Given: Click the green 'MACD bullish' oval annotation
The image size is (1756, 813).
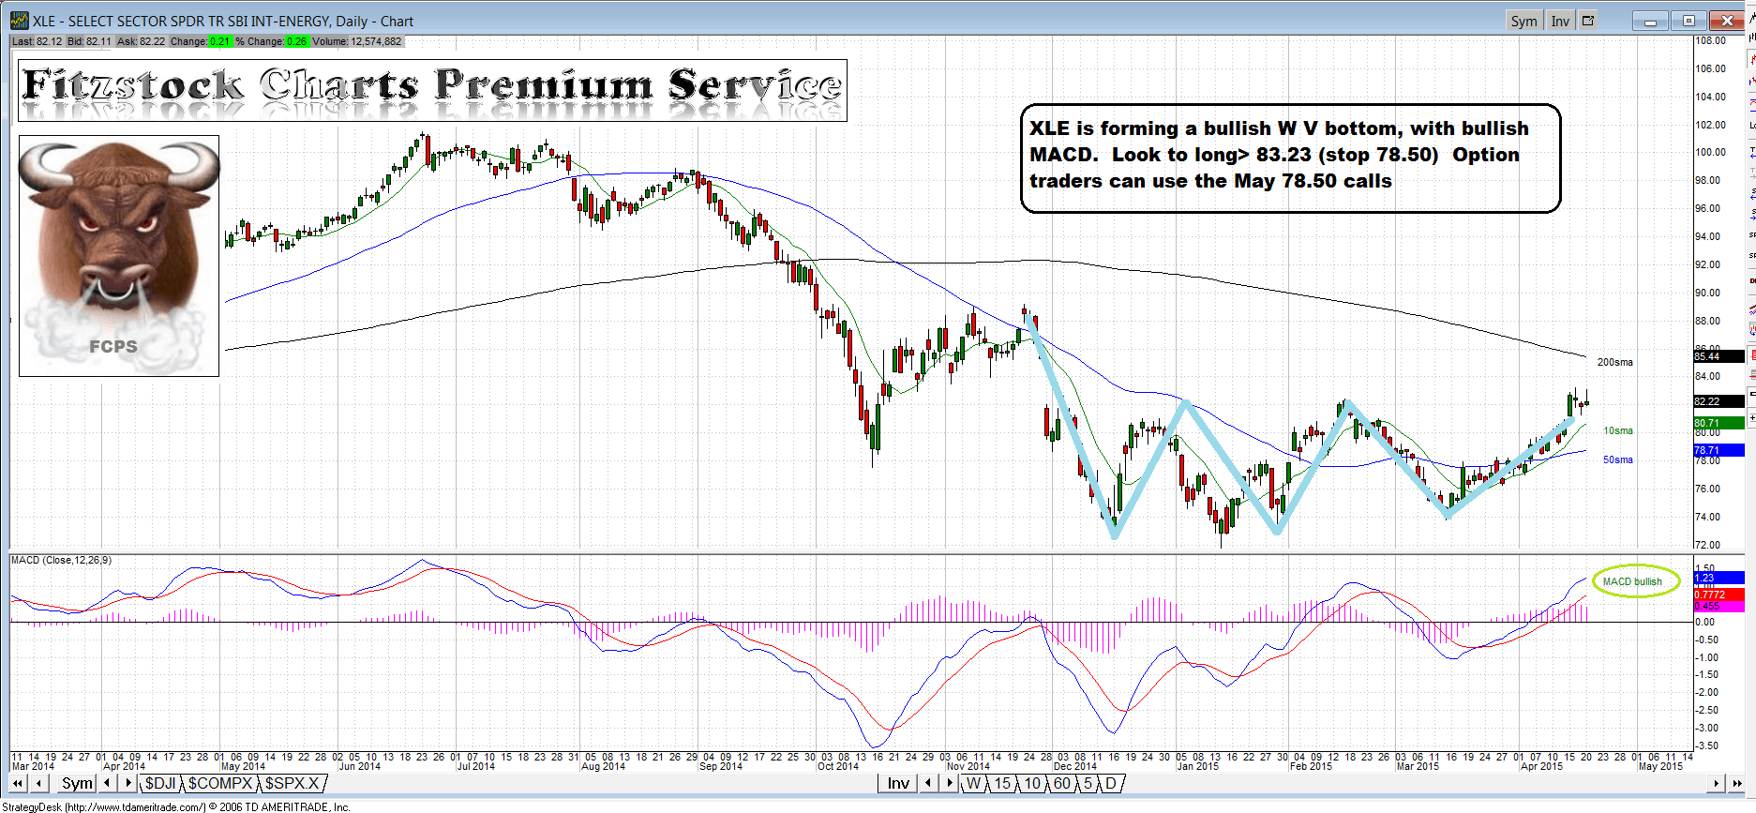Looking at the screenshot, I should point(1636,581).
